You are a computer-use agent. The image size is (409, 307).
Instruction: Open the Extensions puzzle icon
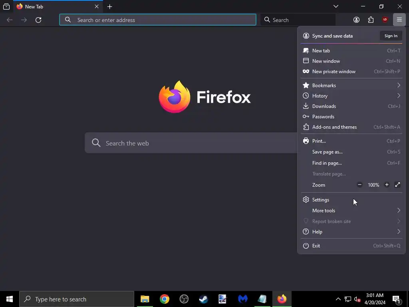point(371,20)
